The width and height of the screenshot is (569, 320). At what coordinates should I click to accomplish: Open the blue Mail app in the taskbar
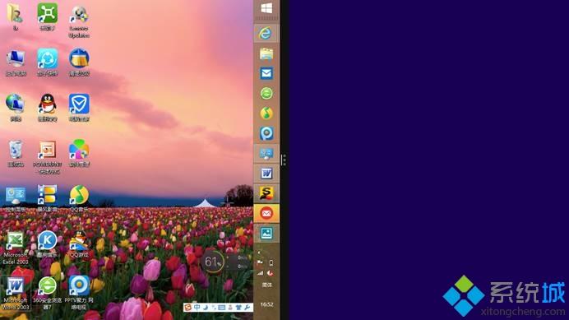coord(266,73)
